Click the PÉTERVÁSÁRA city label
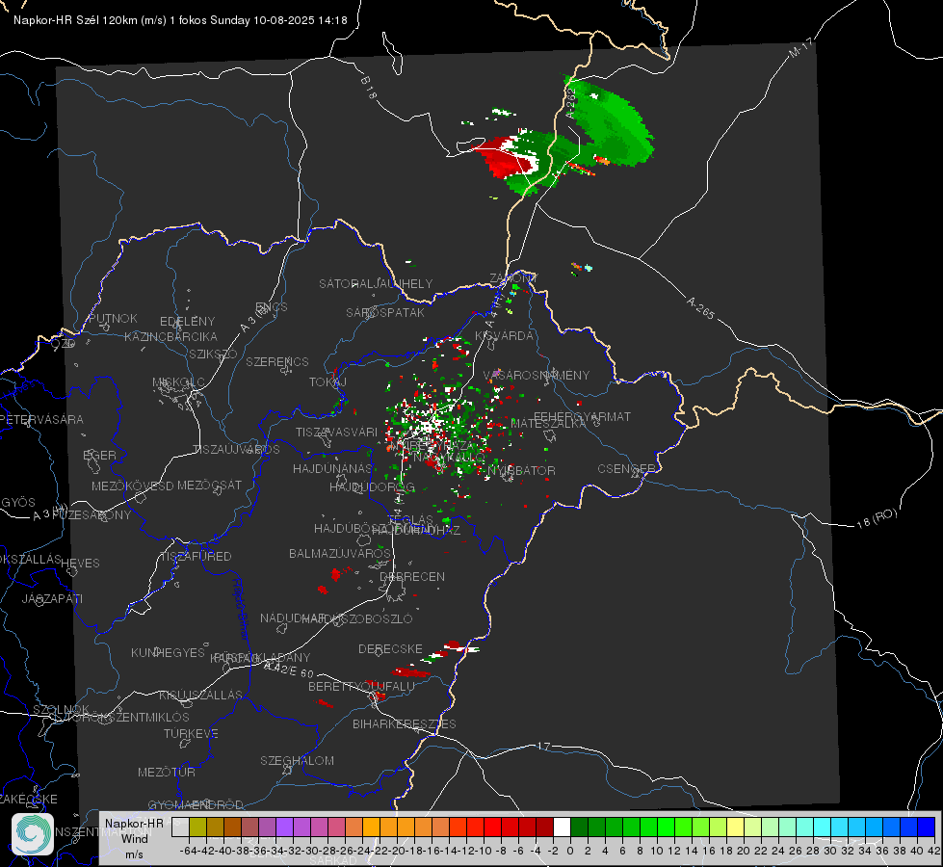This screenshot has height=867, width=943. pyautogui.click(x=41, y=419)
